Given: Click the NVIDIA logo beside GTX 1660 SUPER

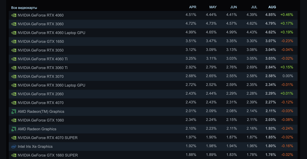Looking at the screenshot, I should (x=14, y=155).
